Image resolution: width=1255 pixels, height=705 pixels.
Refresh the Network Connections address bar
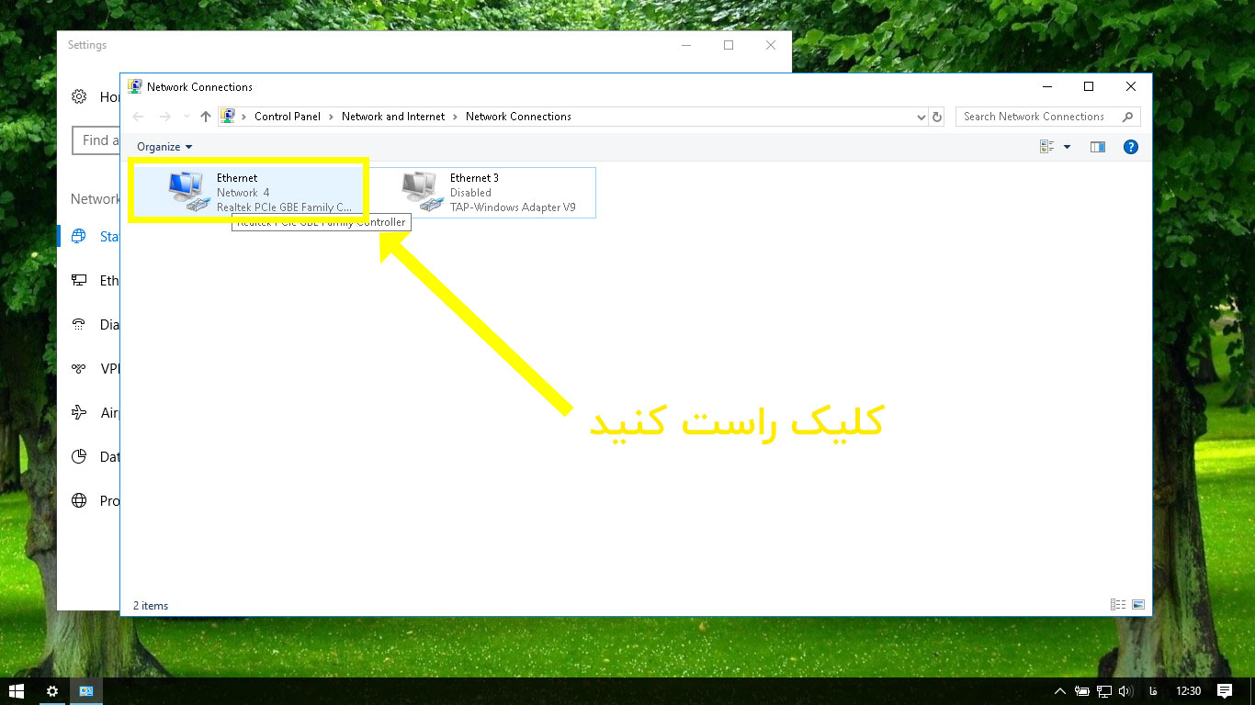pyautogui.click(x=937, y=117)
